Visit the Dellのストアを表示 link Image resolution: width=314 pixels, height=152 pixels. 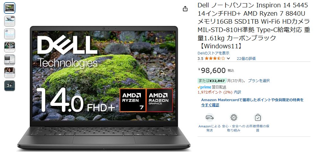[x=214, y=53]
